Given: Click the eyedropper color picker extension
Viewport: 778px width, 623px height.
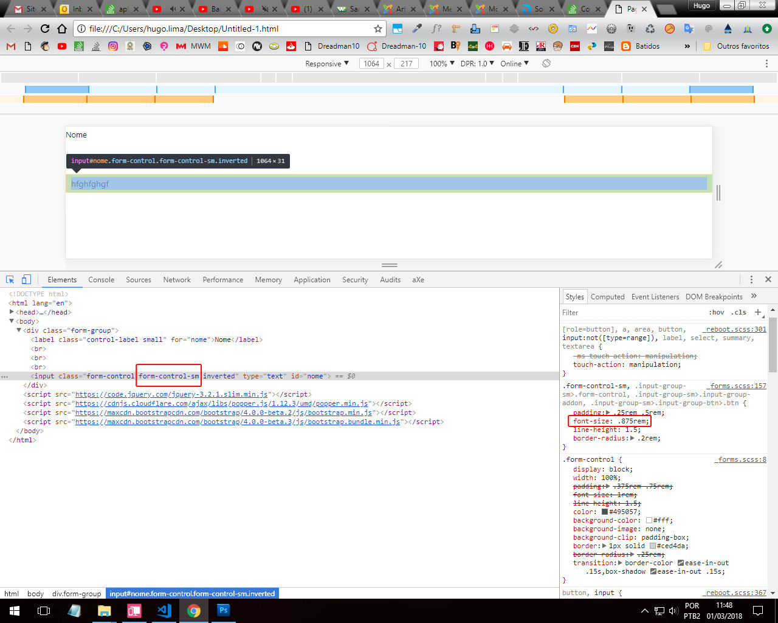Looking at the screenshot, I should click(x=417, y=29).
